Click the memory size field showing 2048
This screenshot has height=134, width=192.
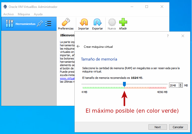tap(174, 85)
